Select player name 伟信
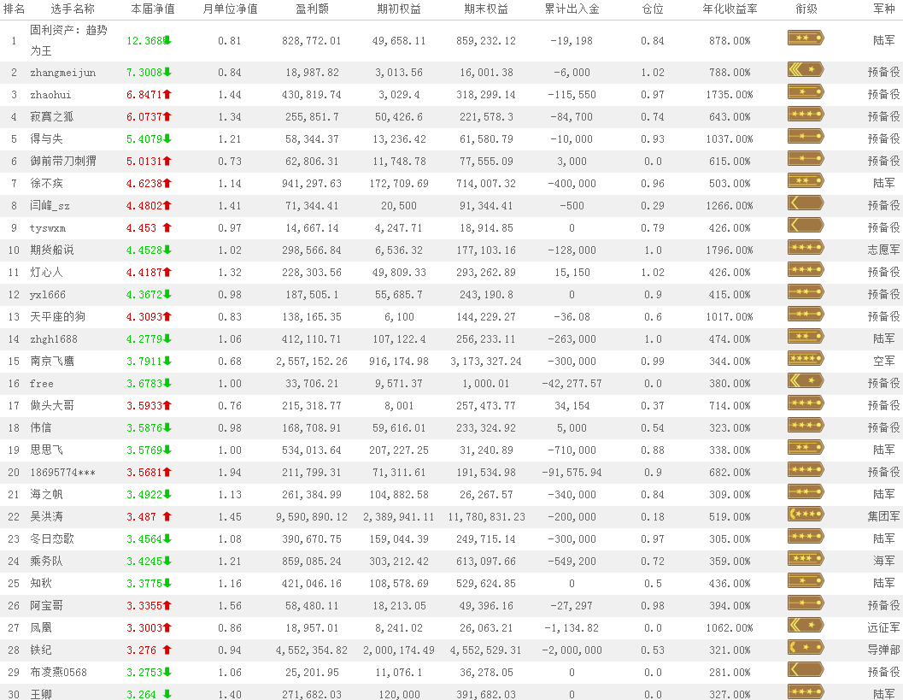Screen dimensions: 903x700 click(x=41, y=427)
